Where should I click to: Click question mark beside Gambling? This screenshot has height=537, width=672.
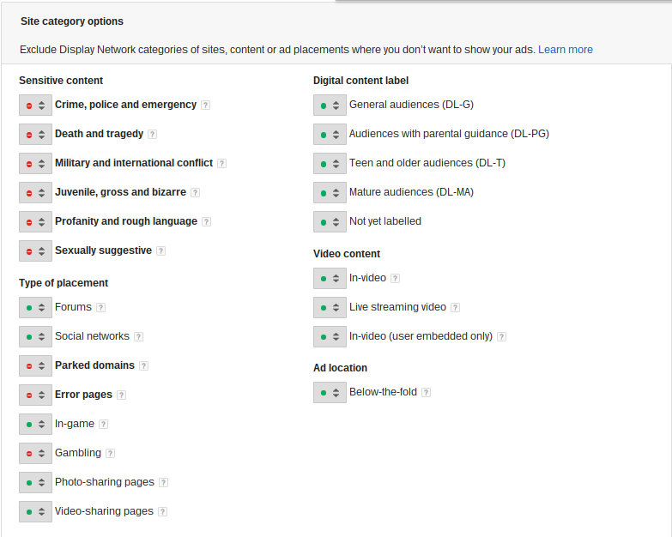(110, 453)
